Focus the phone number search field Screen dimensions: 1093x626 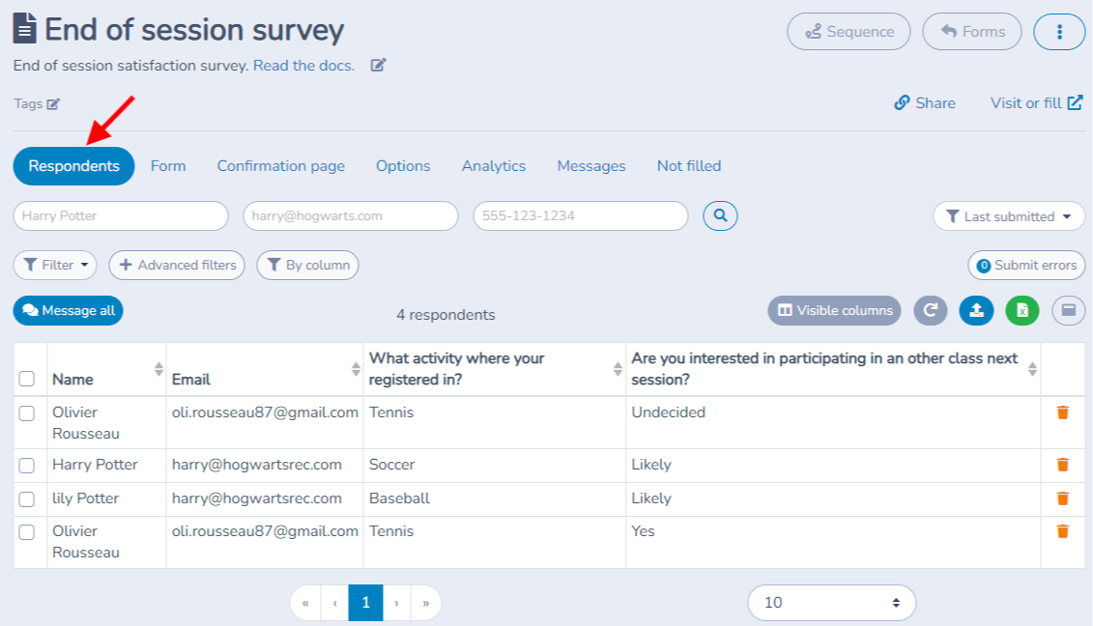tap(581, 216)
